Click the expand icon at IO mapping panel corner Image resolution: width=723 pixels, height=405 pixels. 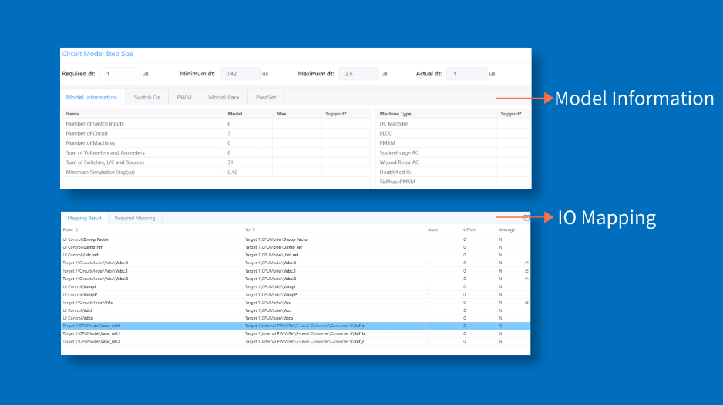pyautogui.click(x=526, y=218)
